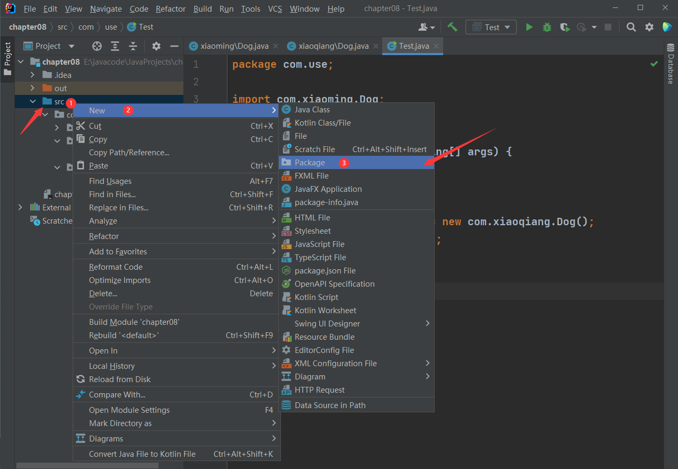678x469 pixels.
Task: Click 'com' in breadcrumb path
Action: click(x=86, y=27)
